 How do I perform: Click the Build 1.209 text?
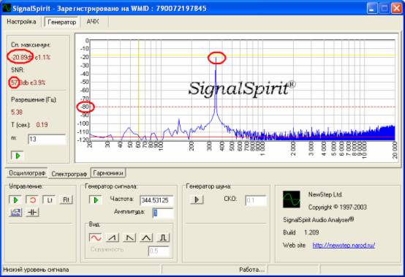301,232
